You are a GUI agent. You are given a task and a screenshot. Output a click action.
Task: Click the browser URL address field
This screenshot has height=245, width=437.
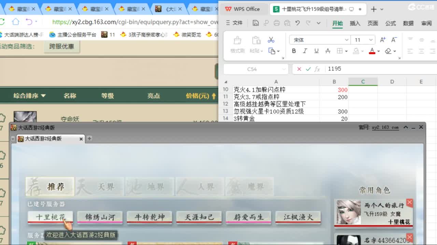pyautogui.click(x=135, y=22)
